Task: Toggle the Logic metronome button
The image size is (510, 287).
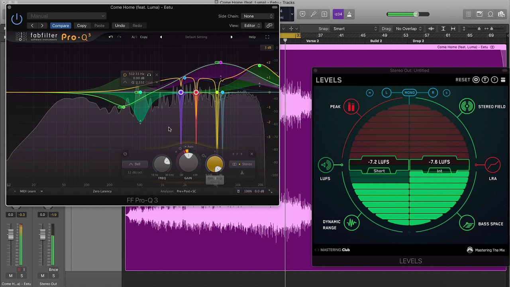Action: 349,14
